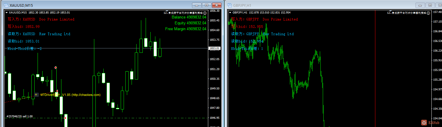
Task: Select the XAUUSD Raw Trading Ltd label
Action: pos(39,34)
